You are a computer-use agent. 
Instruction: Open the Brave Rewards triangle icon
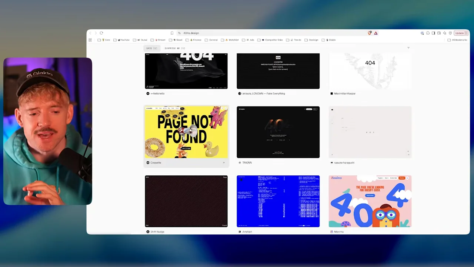tap(375, 33)
